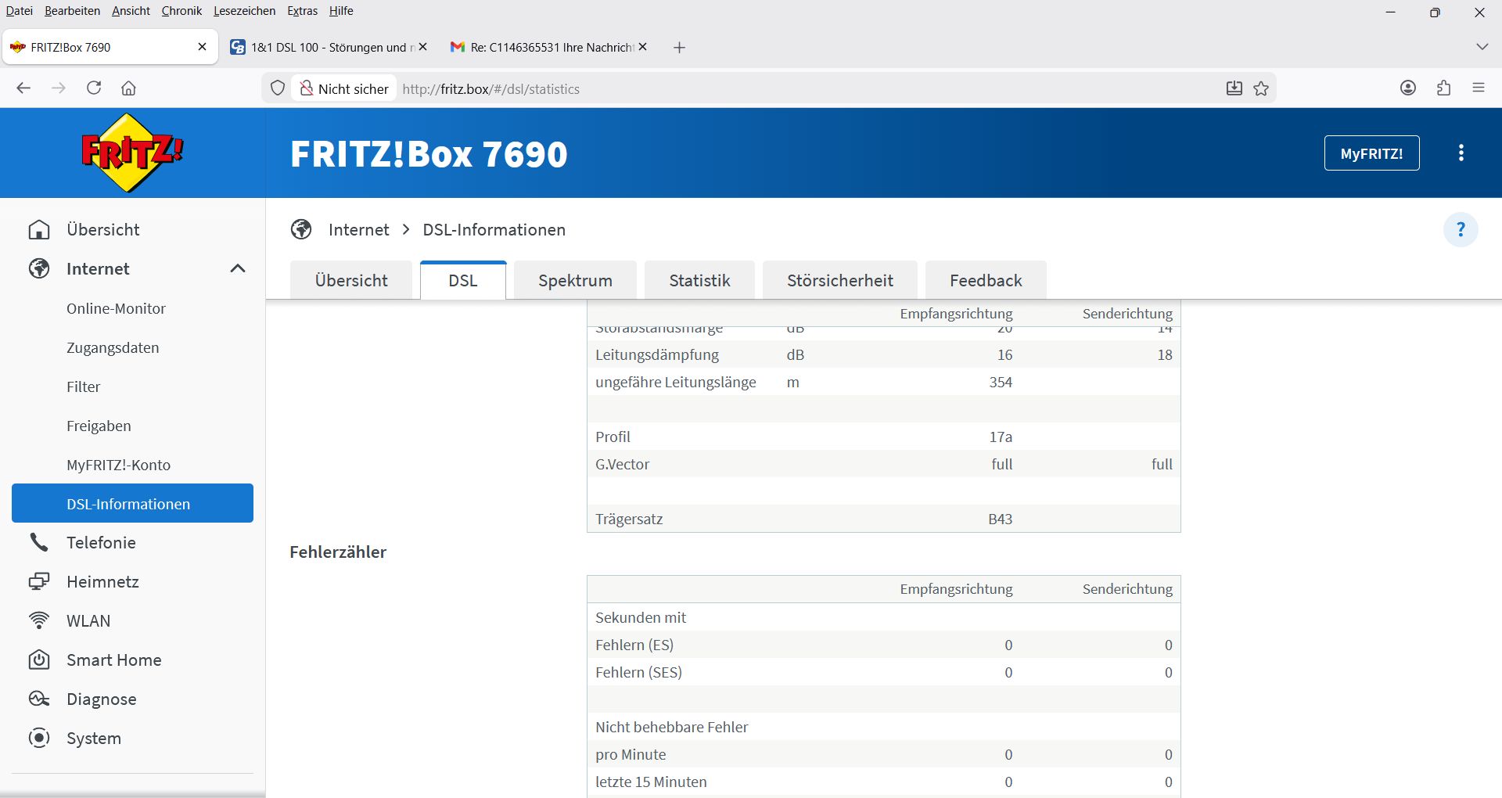
Task: Click the ungefähre Leitungslänge value 354
Action: point(1001,382)
